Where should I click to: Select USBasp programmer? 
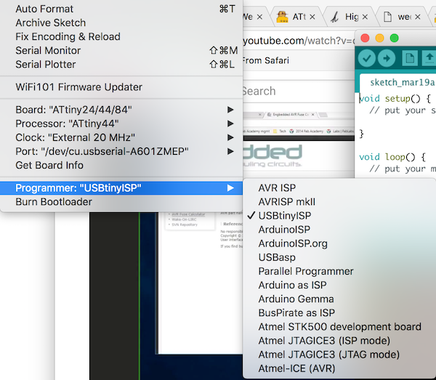[x=339, y=257]
